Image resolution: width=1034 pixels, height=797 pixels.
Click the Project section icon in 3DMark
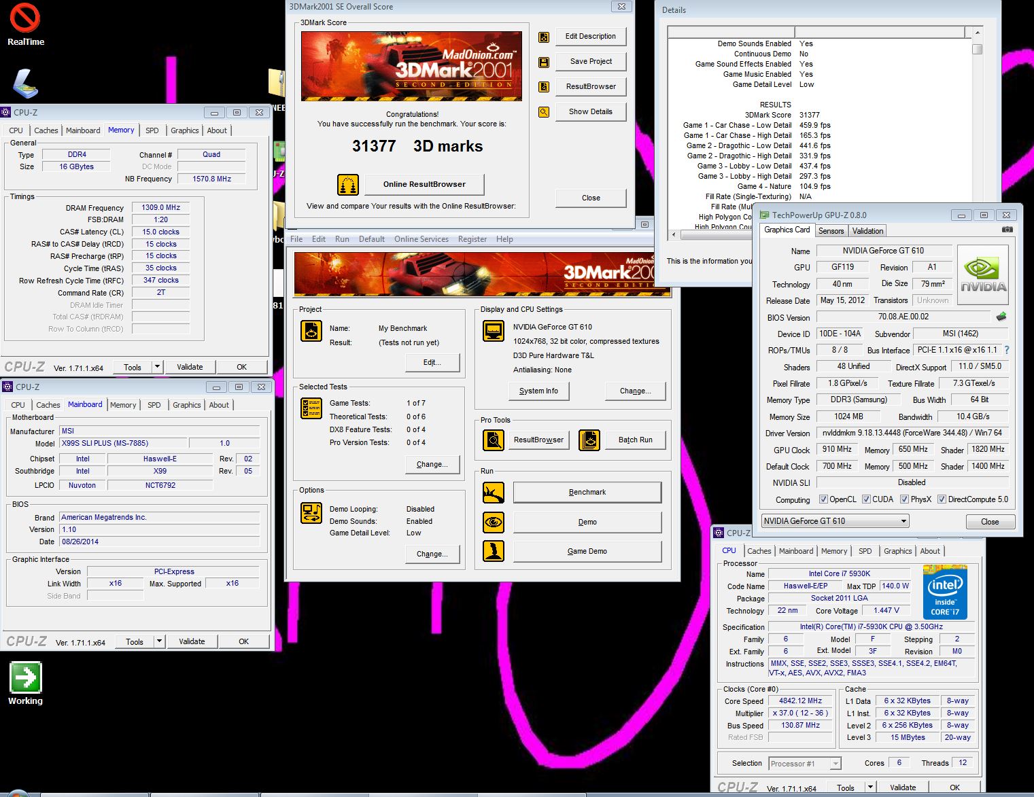[x=311, y=331]
